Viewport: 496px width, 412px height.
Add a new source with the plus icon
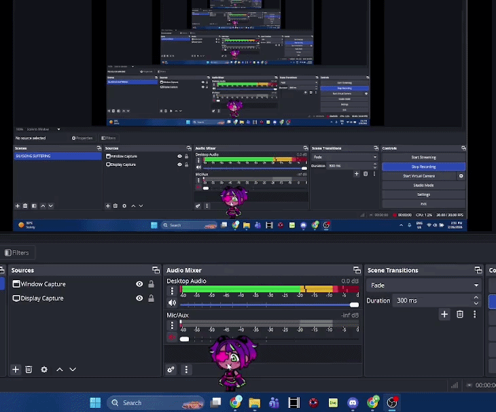click(16, 370)
